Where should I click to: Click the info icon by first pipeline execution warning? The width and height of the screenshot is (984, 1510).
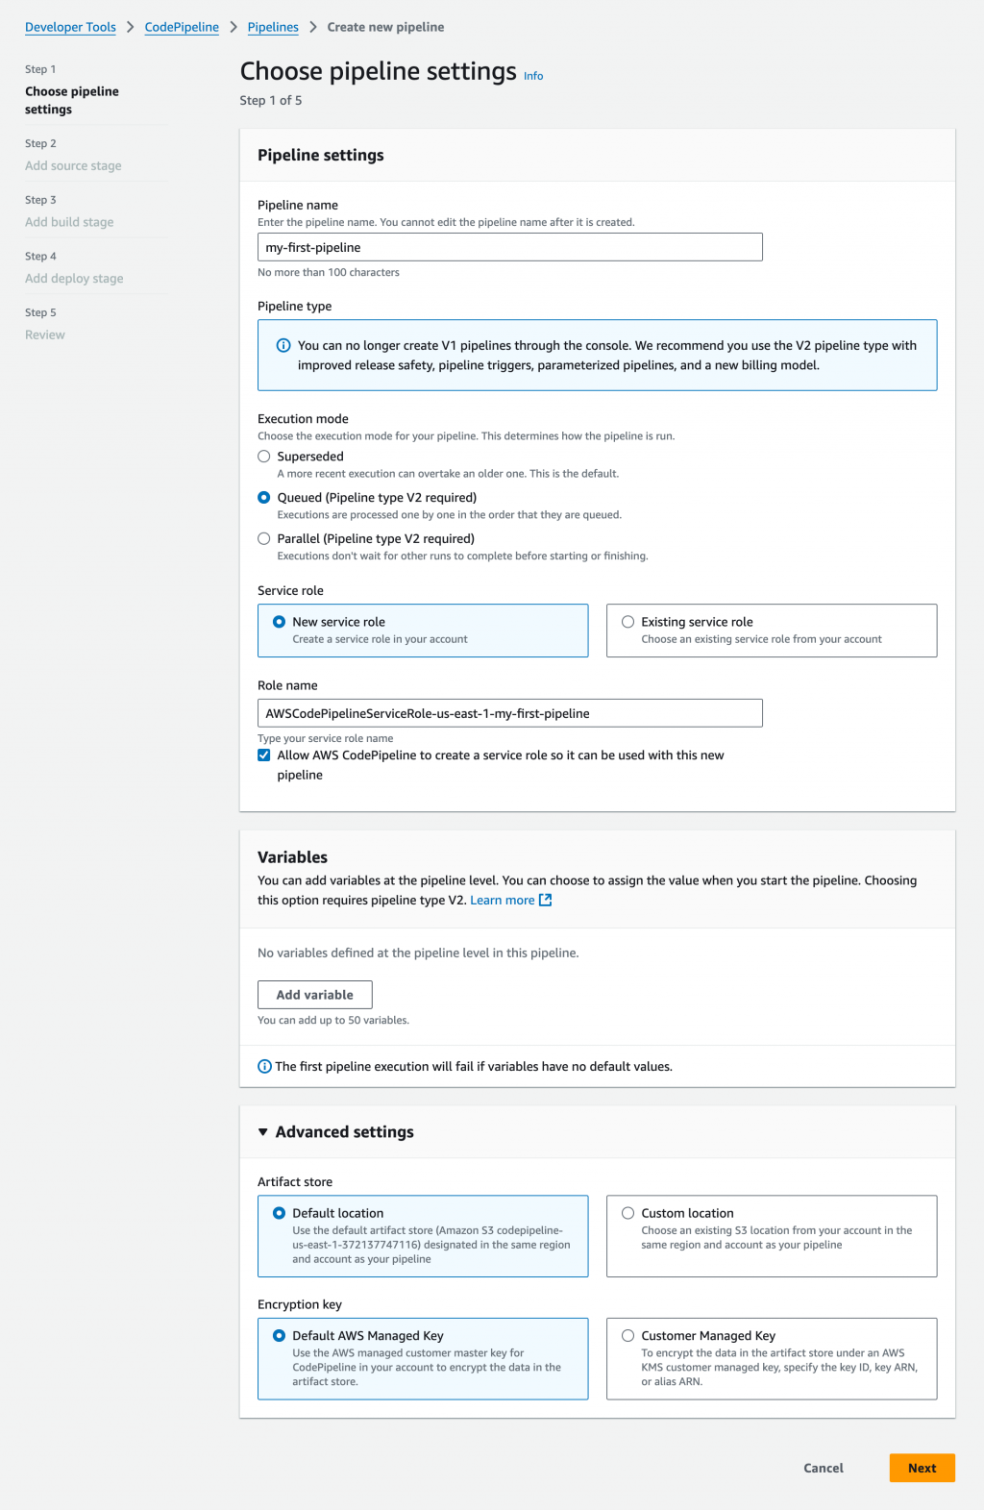click(x=265, y=1067)
